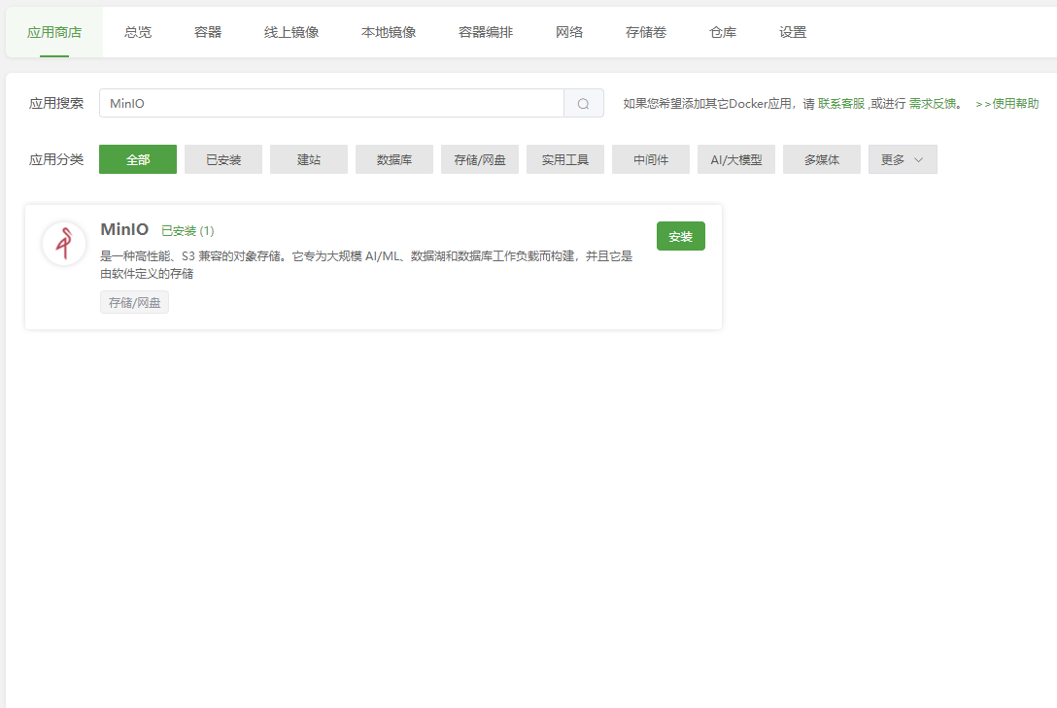Open the 设置 tab
This screenshot has width=1057, height=708.
point(793,32)
